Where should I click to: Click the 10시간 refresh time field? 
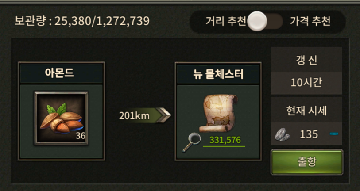(x=306, y=83)
